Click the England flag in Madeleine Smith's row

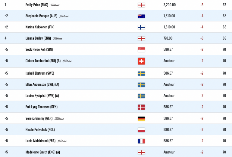[141, 152]
